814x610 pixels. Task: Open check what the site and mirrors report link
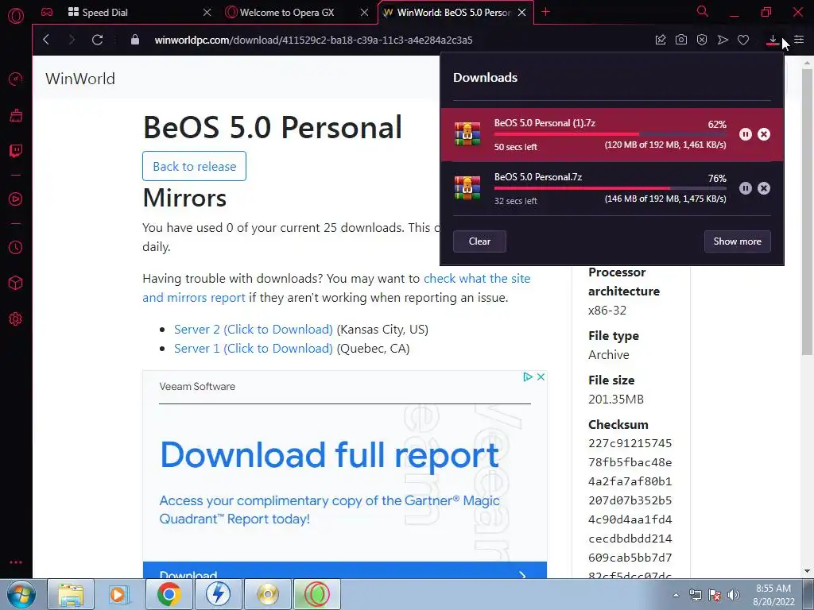point(336,288)
